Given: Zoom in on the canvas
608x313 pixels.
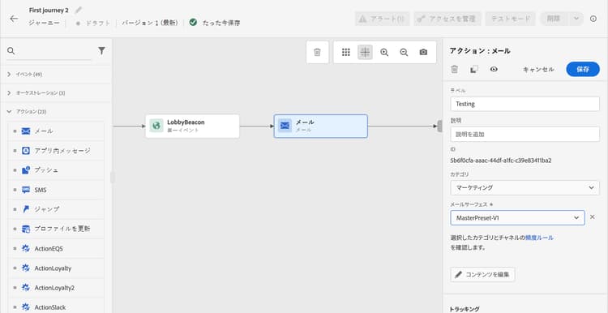Looking at the screenshot, I should pos(384,52).
